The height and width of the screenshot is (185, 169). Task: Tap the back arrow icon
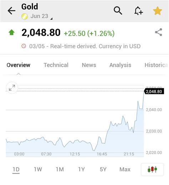pyautogui.click(x=11, y=11)
